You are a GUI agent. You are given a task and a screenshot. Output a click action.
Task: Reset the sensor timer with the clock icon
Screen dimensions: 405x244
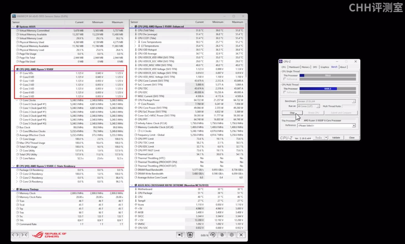tap(213, 235)
